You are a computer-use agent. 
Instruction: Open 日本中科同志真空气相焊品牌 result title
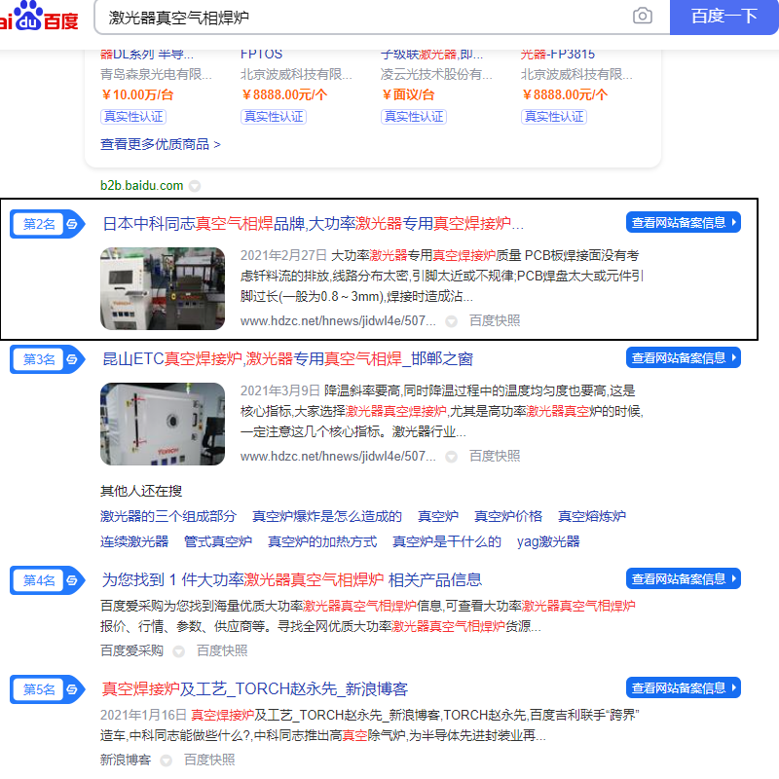(x=313, y=224)
